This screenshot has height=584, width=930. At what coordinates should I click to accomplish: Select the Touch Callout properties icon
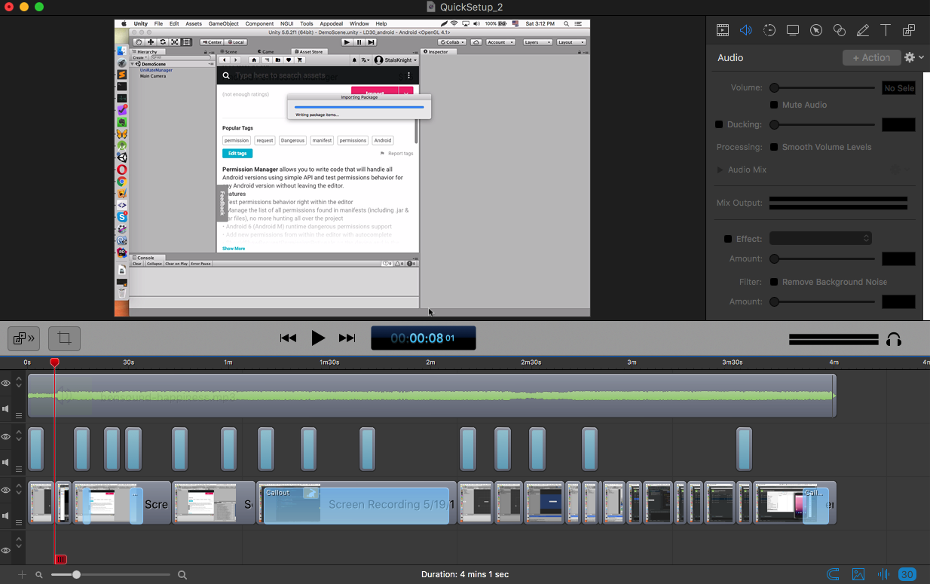click(x=840, y=30)
